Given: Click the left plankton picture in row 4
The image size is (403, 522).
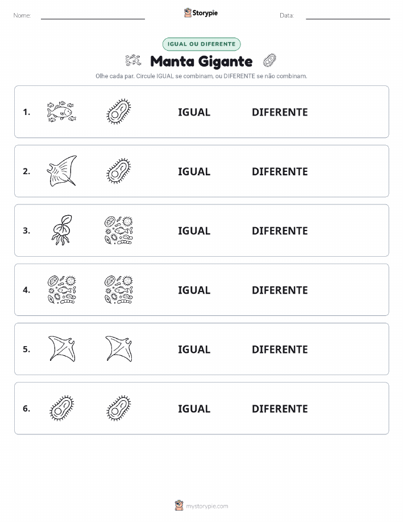Looking at the screenshot, I should [x=61, y=289].
